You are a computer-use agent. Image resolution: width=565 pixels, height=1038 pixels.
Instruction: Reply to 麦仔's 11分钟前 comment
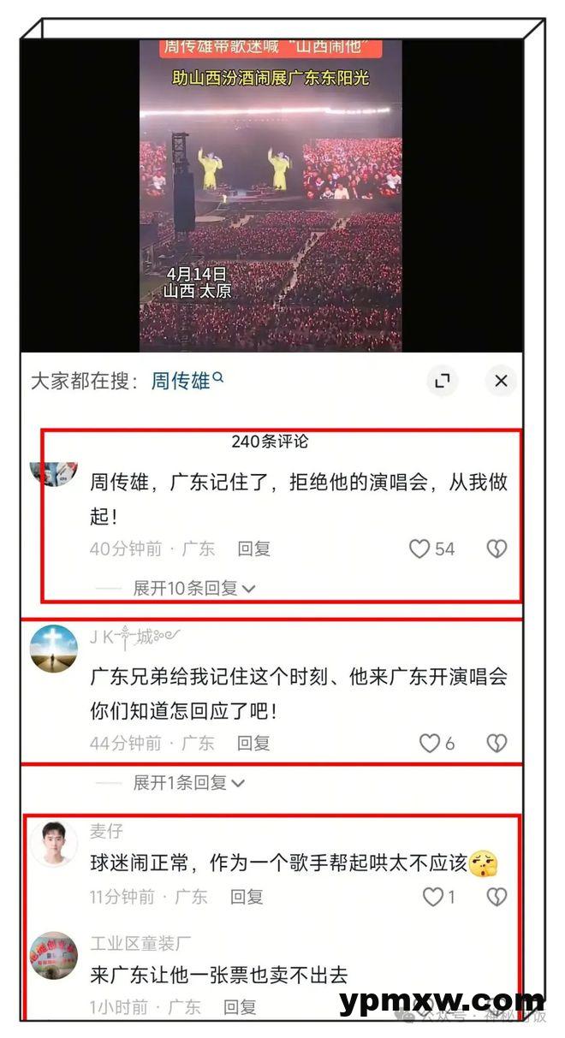pyautogui.click(x=247, y=896)
